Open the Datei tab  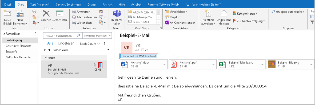pyautogui.click(x=8, y=4)
